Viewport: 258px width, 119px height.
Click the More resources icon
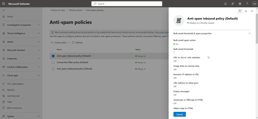coord(4,108)
